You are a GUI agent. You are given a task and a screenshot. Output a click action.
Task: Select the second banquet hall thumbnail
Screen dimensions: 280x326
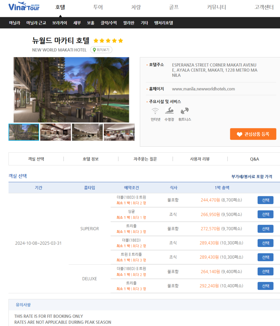coord(56,132)
